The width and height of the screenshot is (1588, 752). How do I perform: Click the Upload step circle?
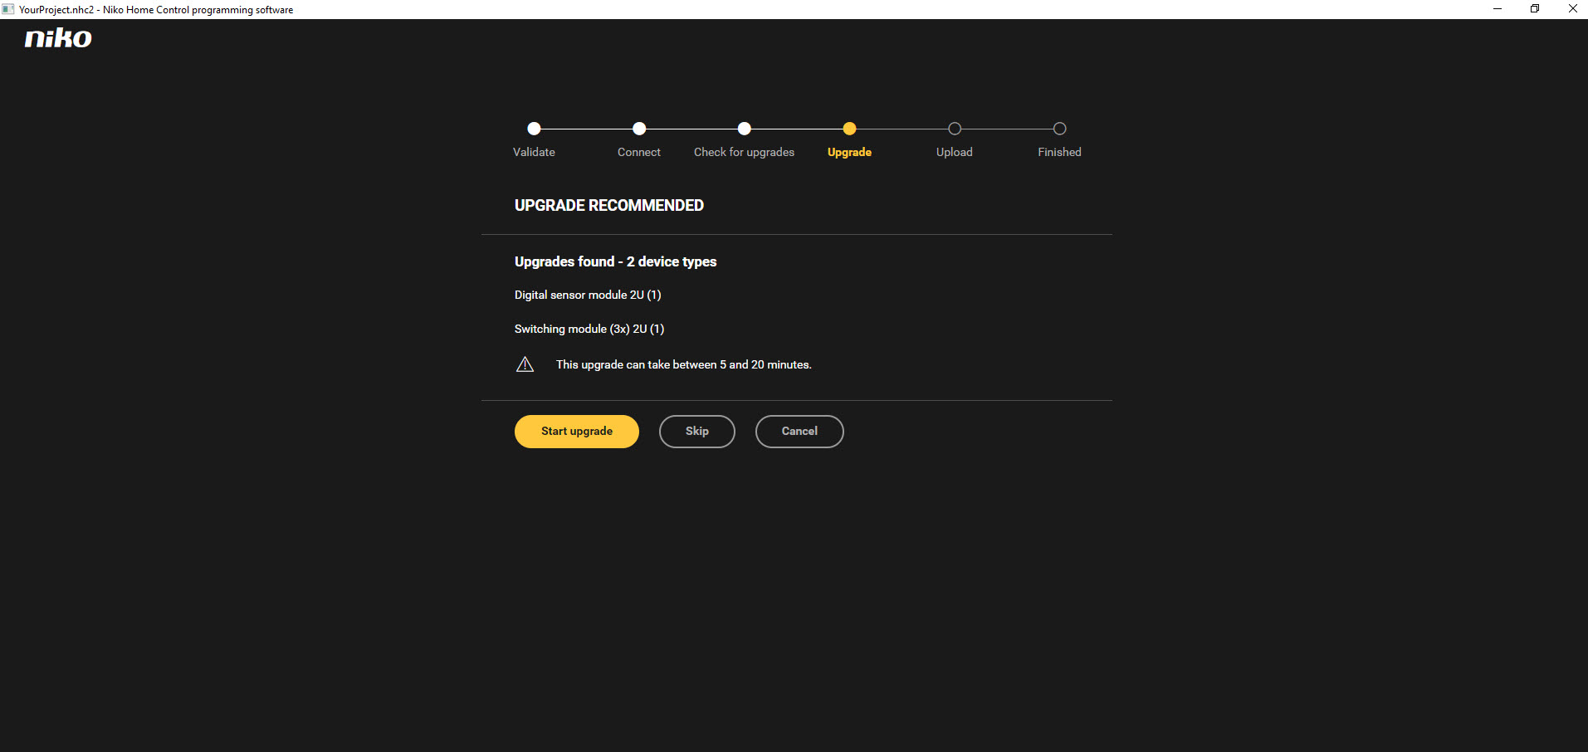tap(955, 129)
